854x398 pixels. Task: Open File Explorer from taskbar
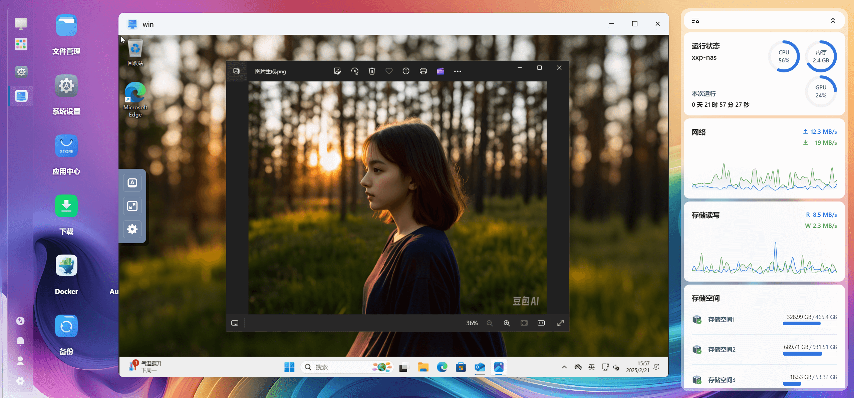(x=423, y=367)
